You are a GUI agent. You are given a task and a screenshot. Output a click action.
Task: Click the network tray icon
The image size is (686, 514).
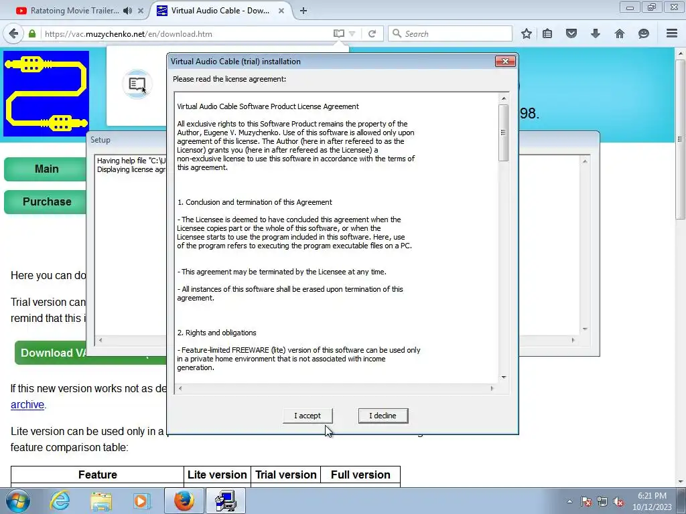point(602,502)
